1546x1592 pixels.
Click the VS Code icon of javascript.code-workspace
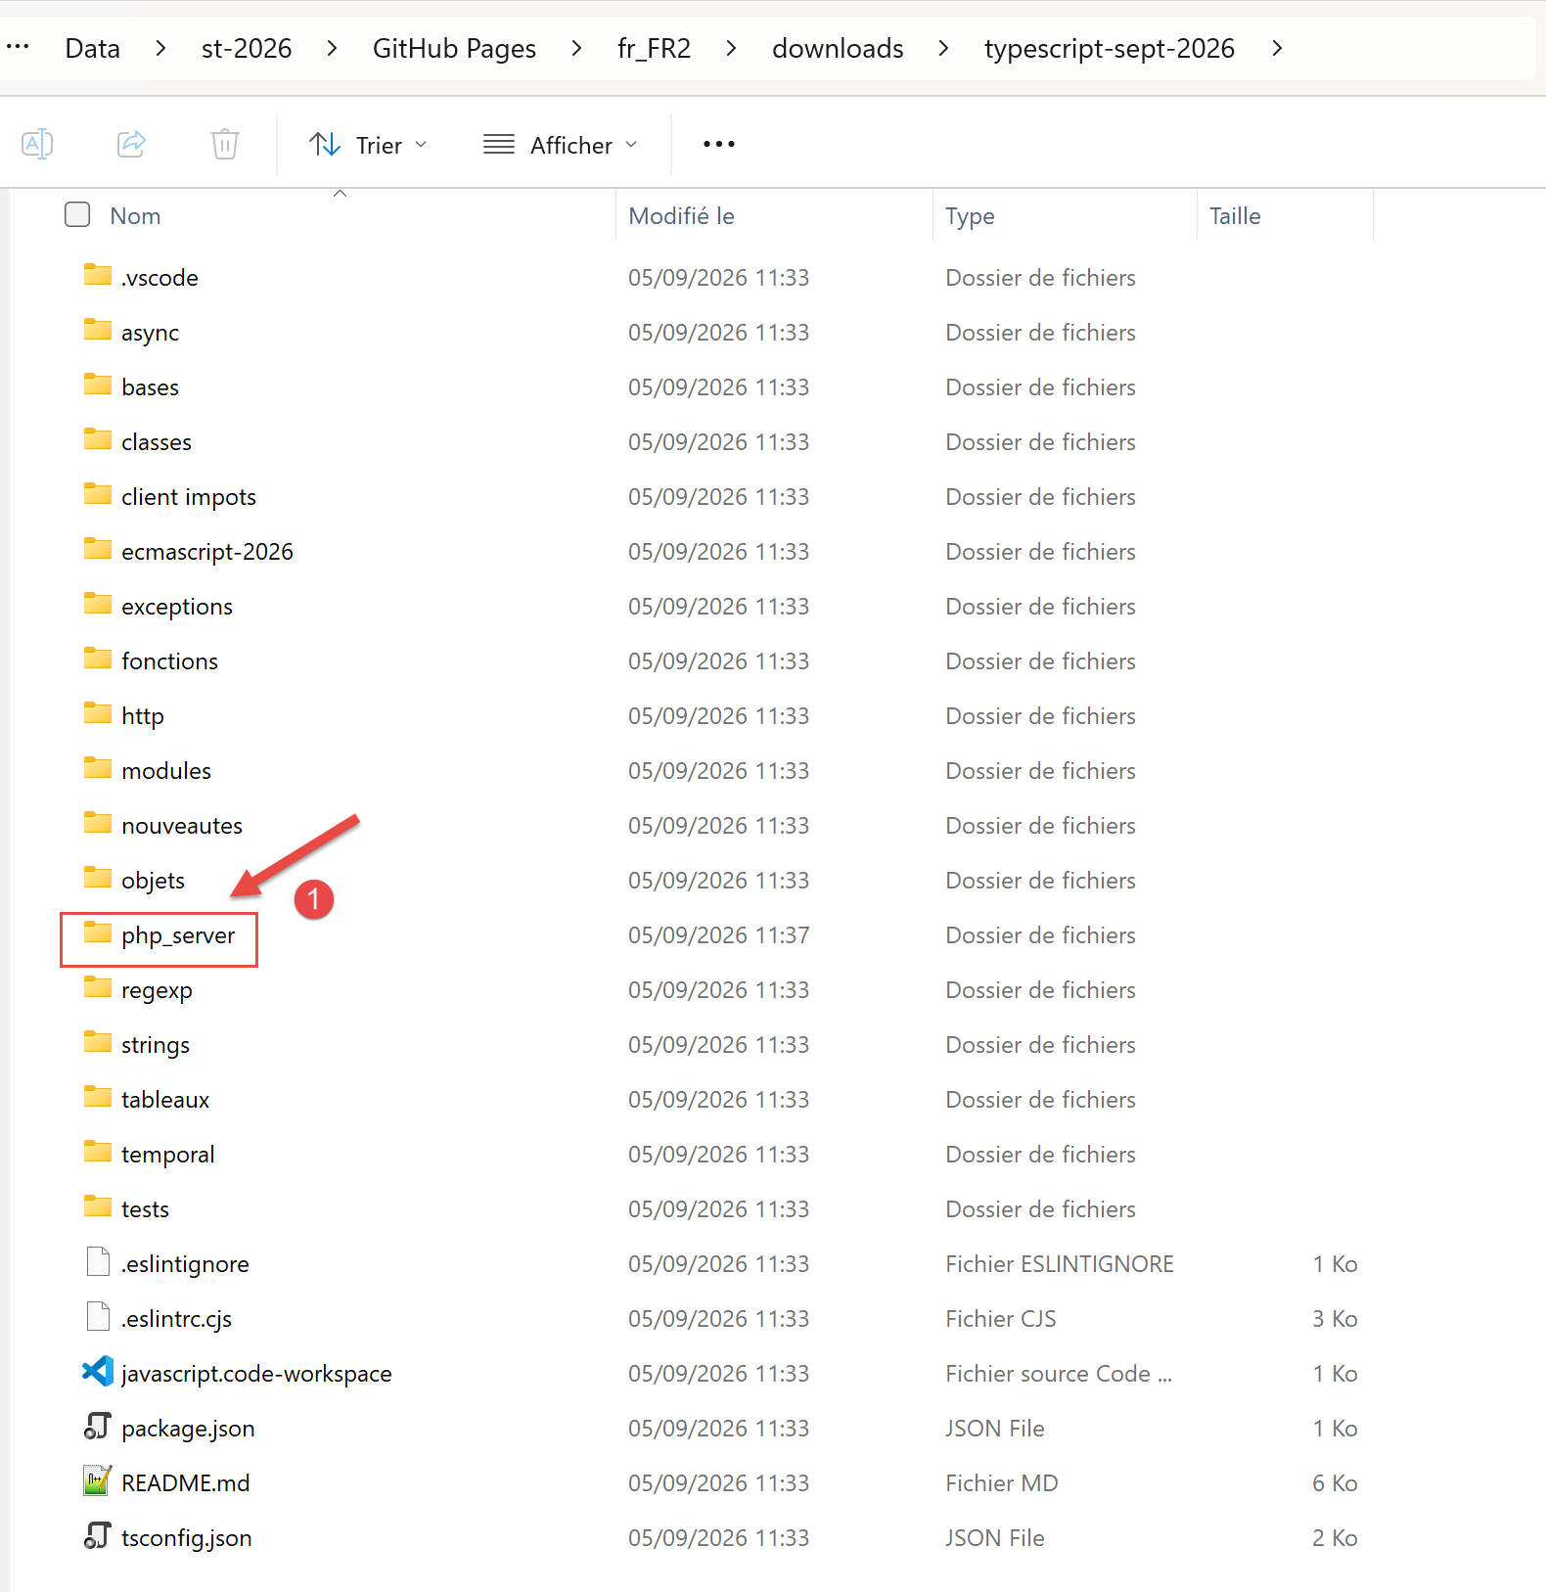coord(98,1372)
